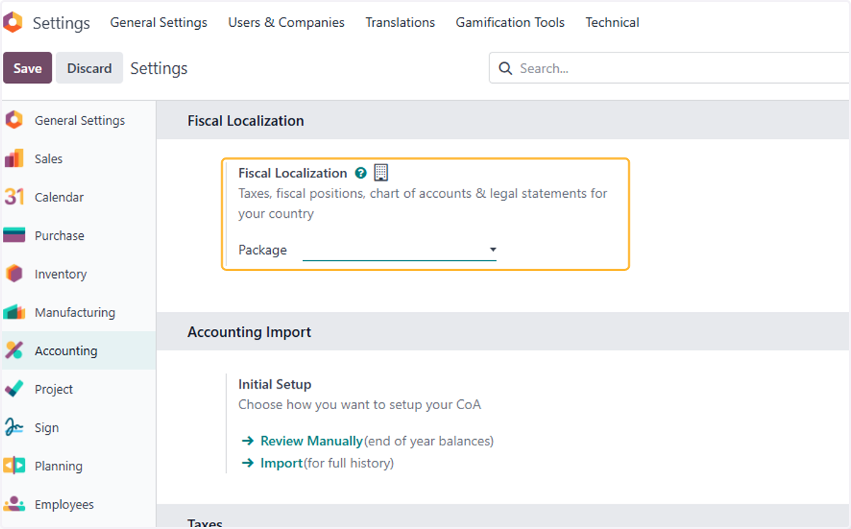Open the Users & Companies menu
Image resolution: width=851 pixels, height=529 pixels.
tap(287, 23)
